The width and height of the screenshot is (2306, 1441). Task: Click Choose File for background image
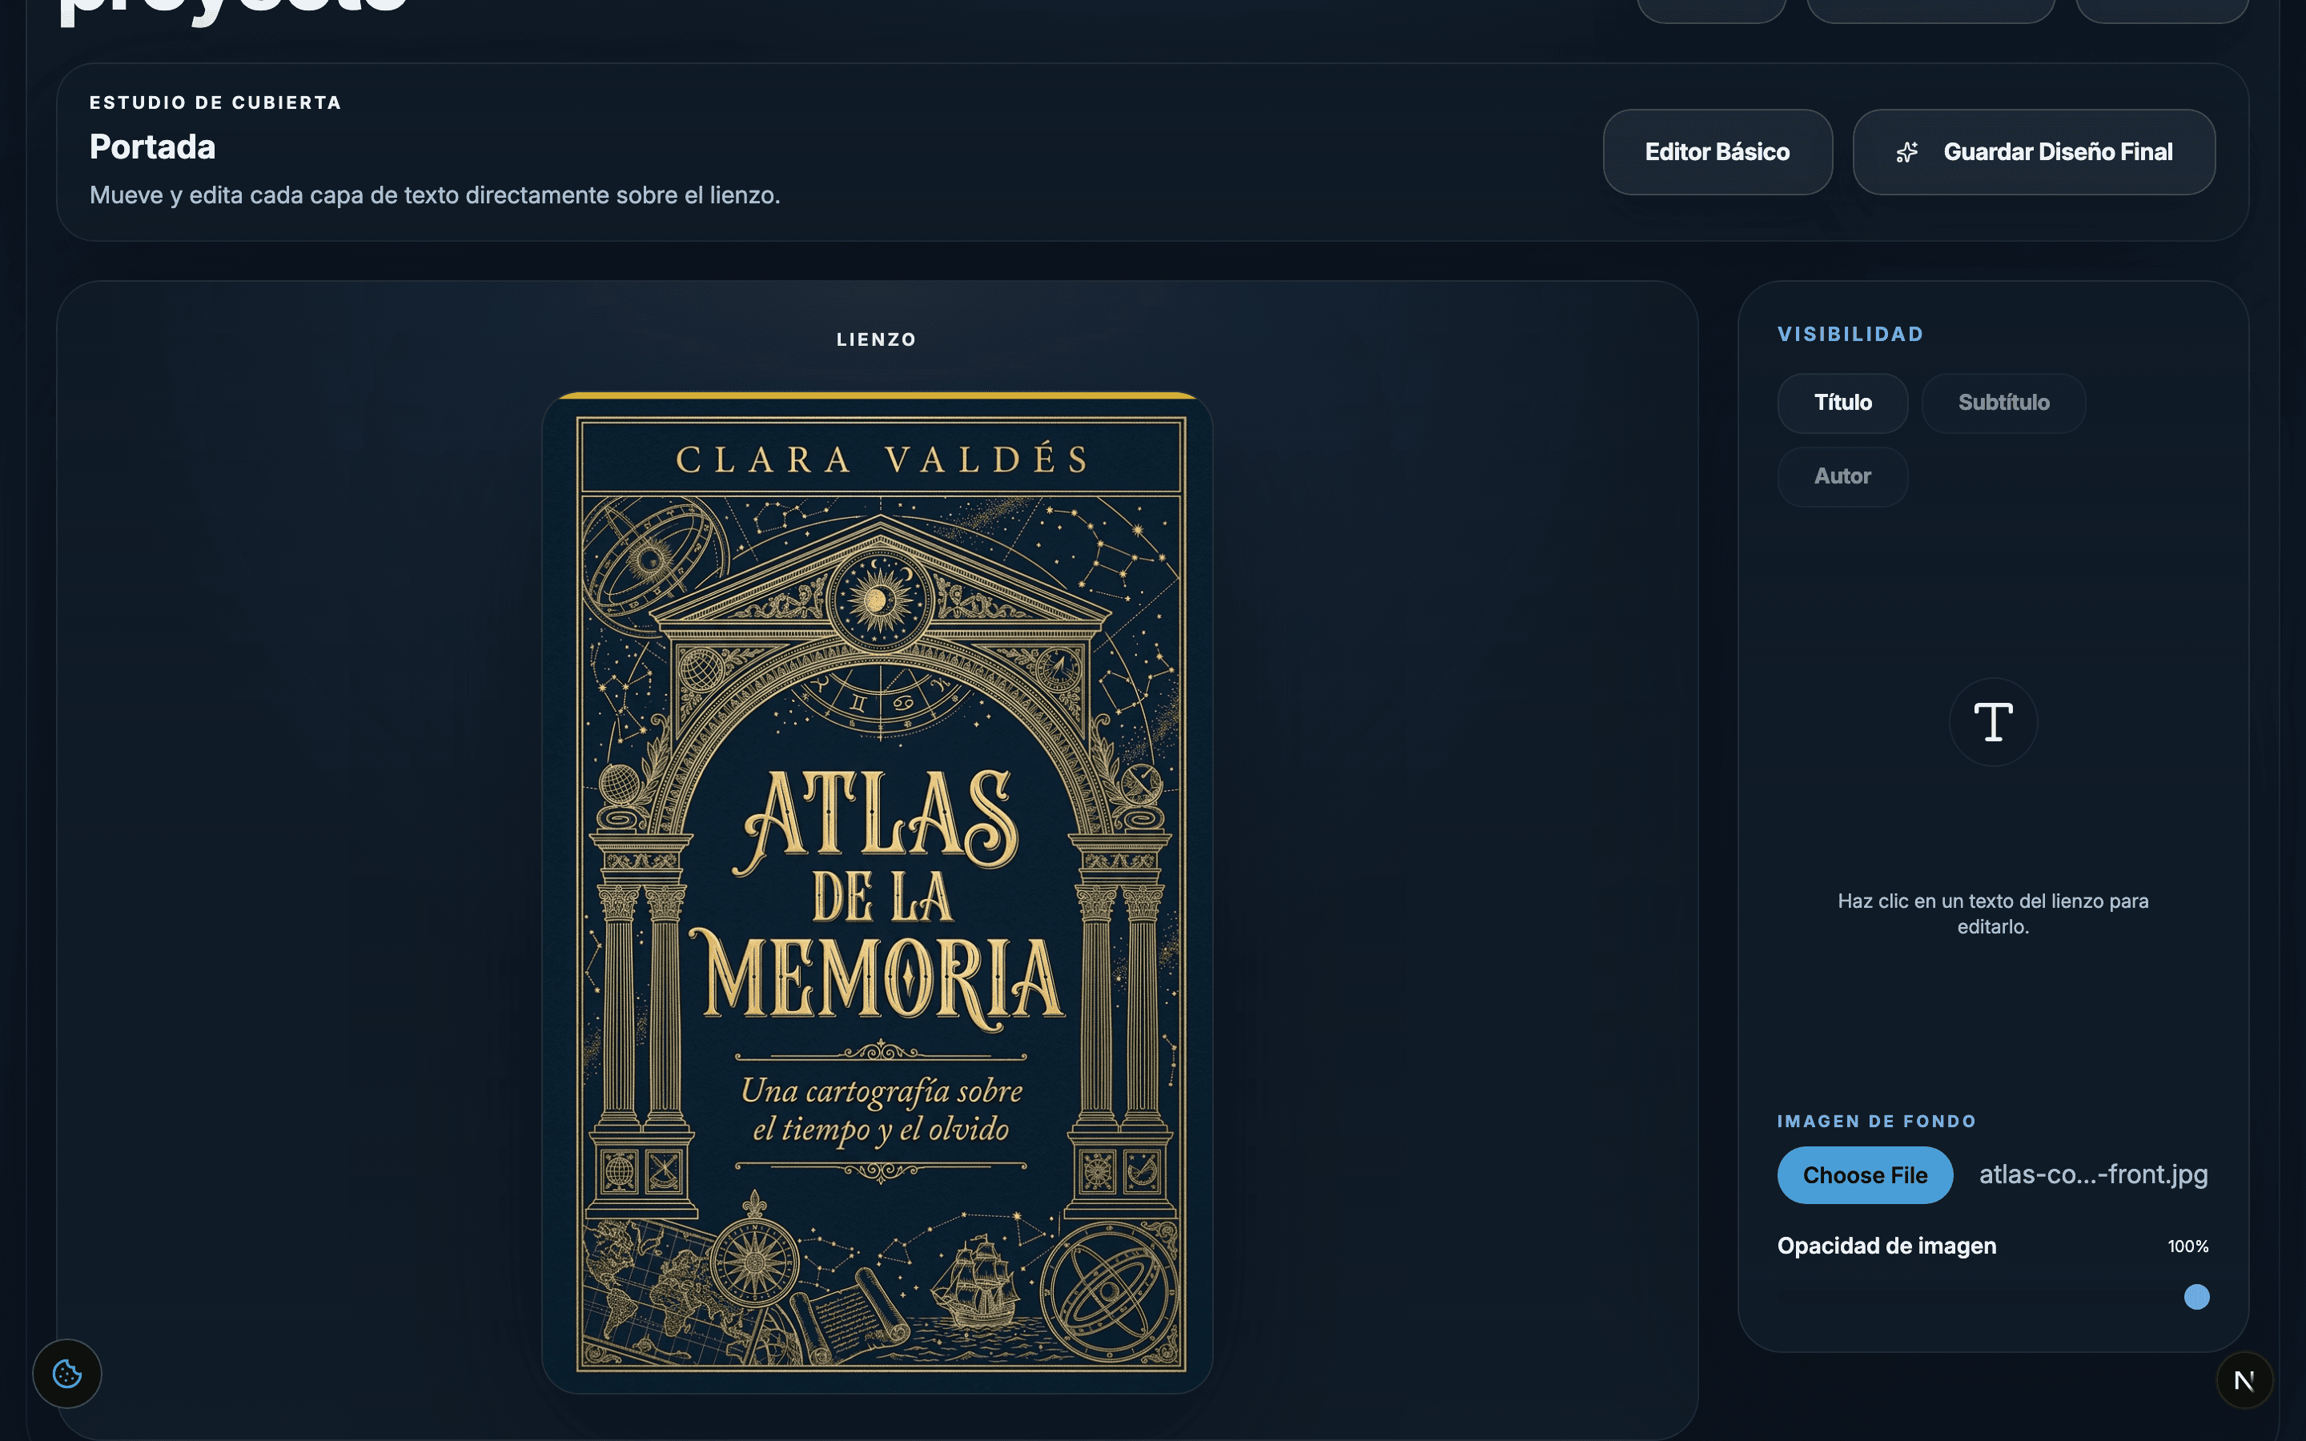pos(1865,1175)
